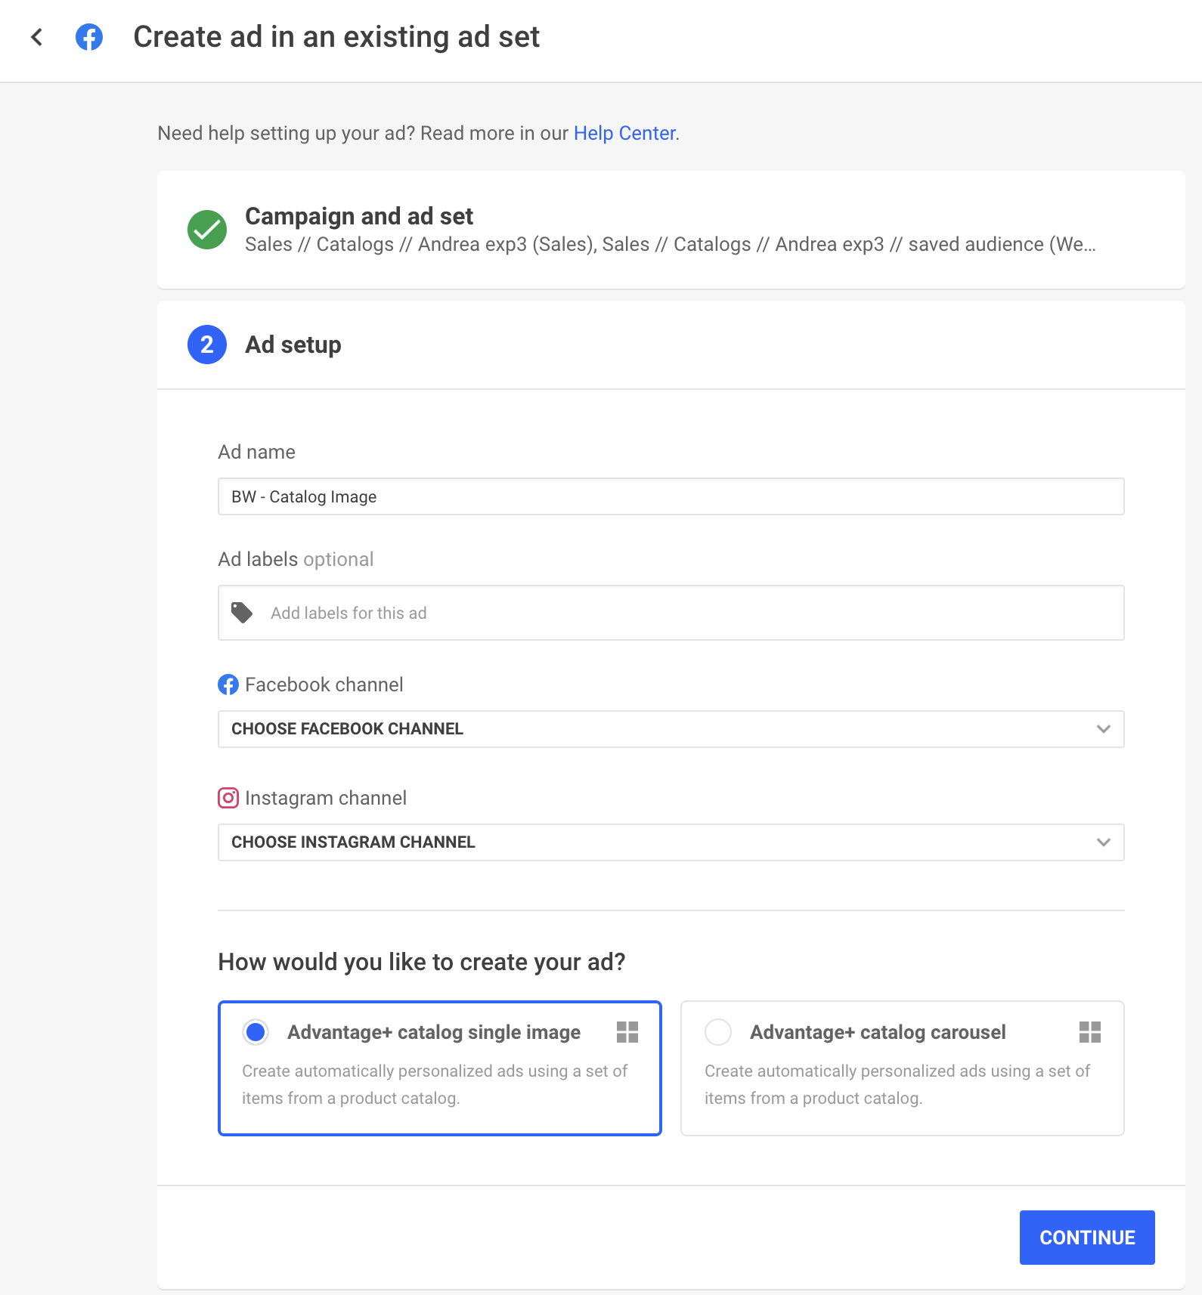Screen dimensions: 1202x1295
Task: Click the Ad name text field
Action: (x=671, y=496)
